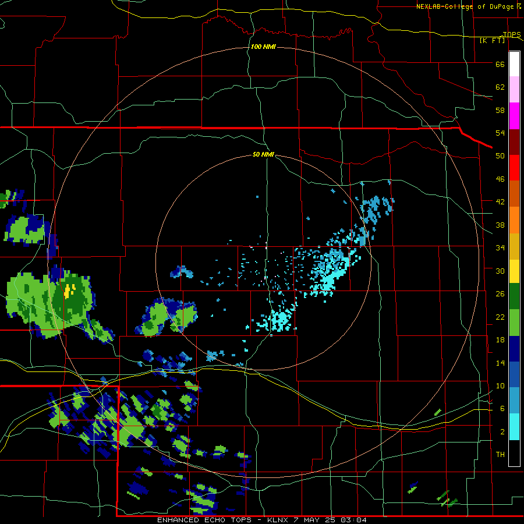524x524 pixels.
Task: Choose the yellow band in the legend
Action: [514, 272]
